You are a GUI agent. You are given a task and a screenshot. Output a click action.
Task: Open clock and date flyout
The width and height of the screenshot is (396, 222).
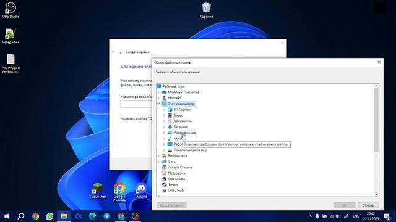(x=371, y=216)
